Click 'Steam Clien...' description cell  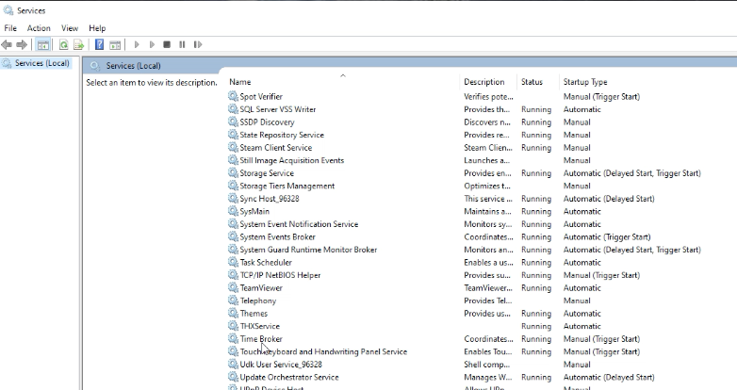click(488, 148)
